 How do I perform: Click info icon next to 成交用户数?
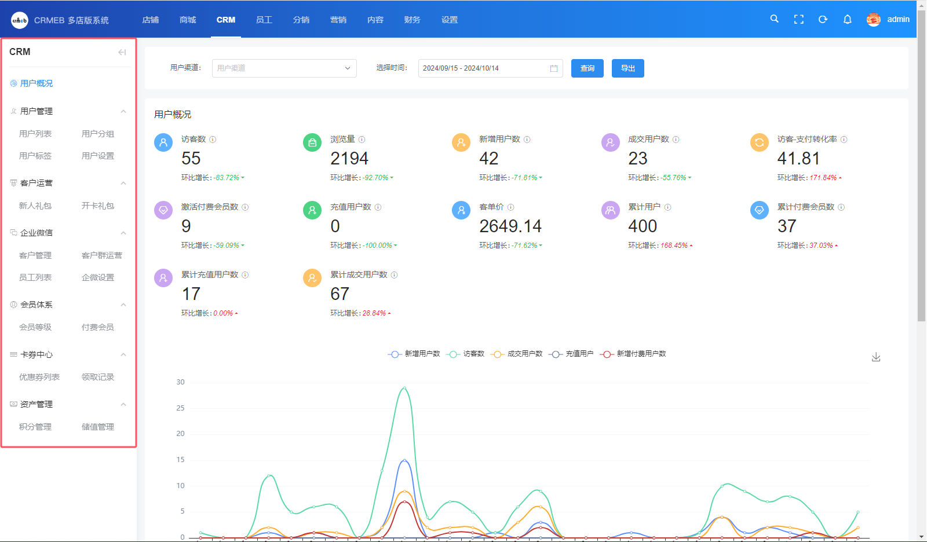[676, 140]
